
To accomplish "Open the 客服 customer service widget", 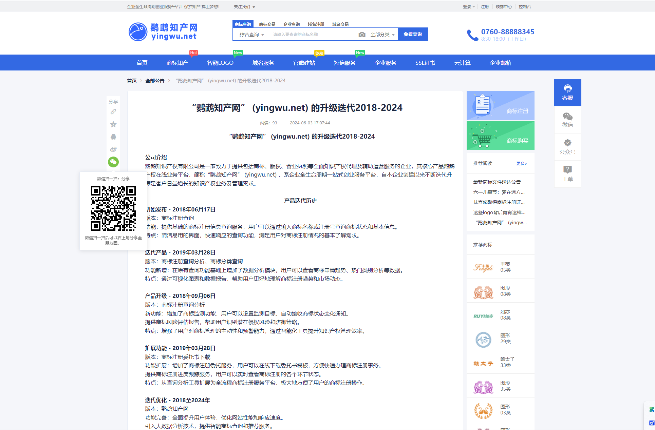I will [x=567, y=93].
